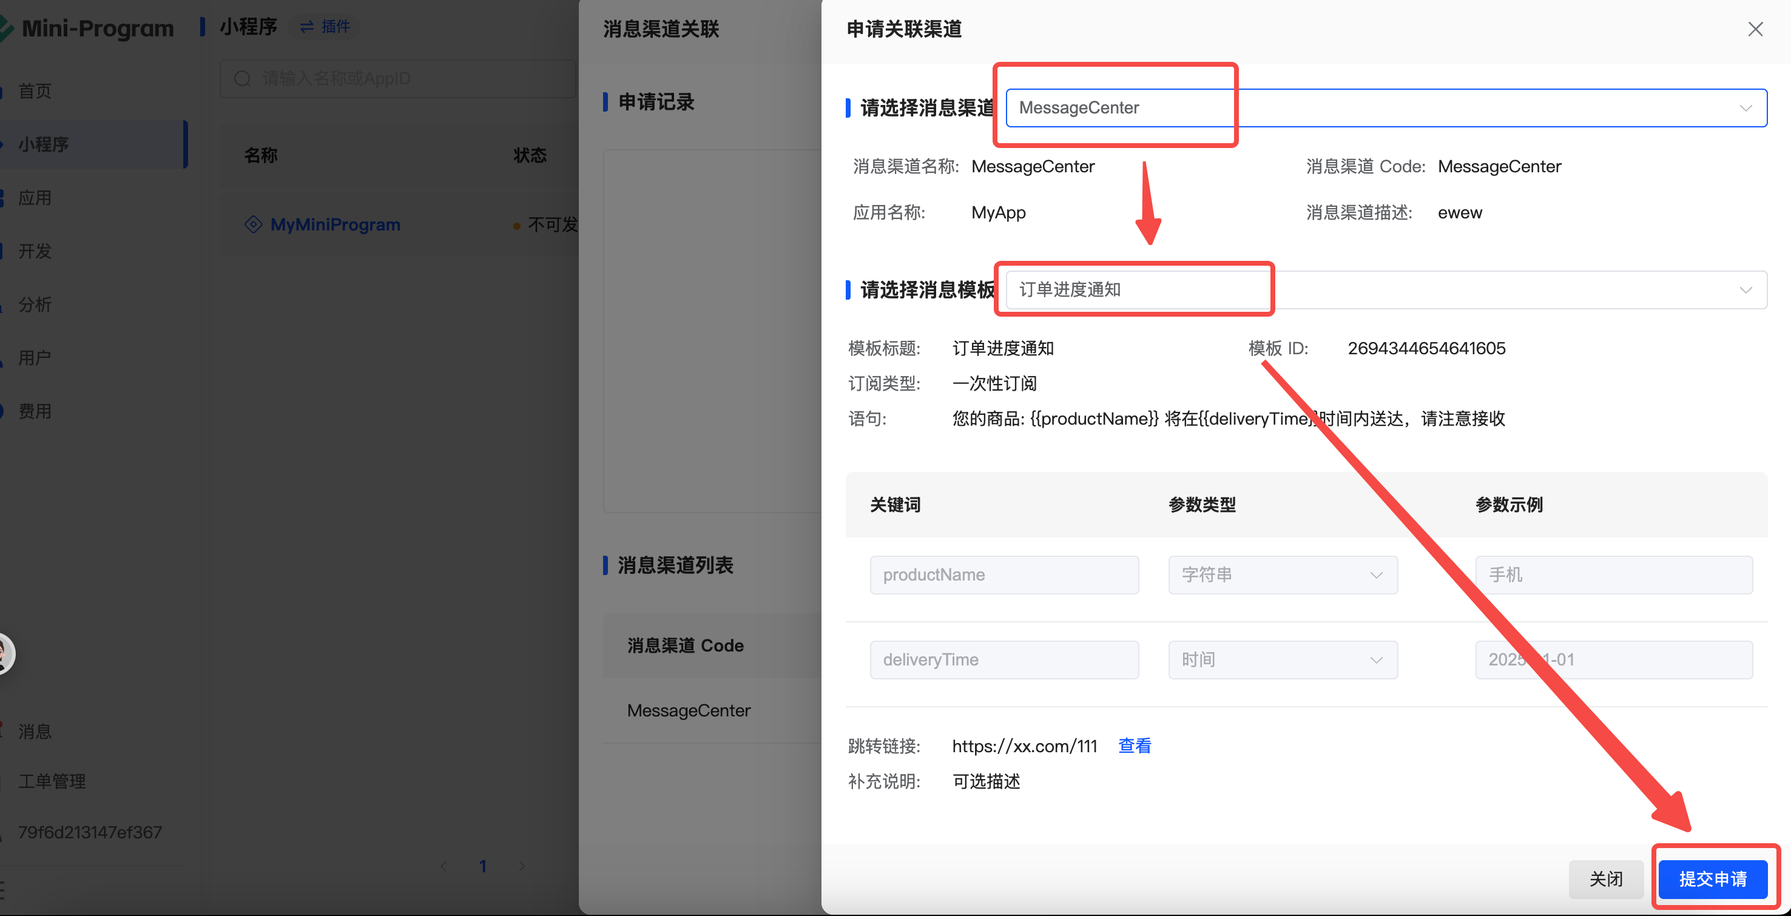
Task: Click the 提交申请 button
Action: (1713, 879)
